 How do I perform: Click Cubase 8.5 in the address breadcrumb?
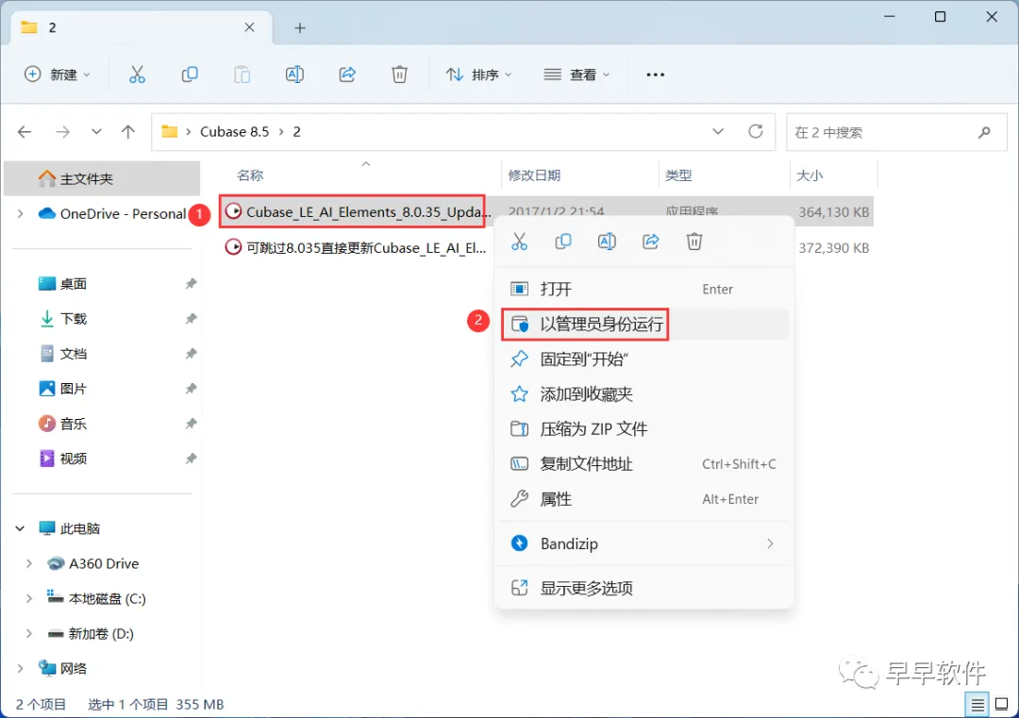click(x=234, y=132)
